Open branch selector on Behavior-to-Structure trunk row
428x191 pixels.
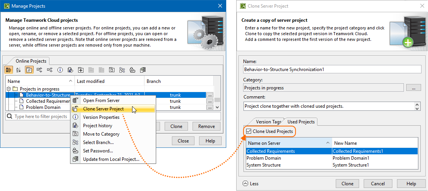coord(210,95)
